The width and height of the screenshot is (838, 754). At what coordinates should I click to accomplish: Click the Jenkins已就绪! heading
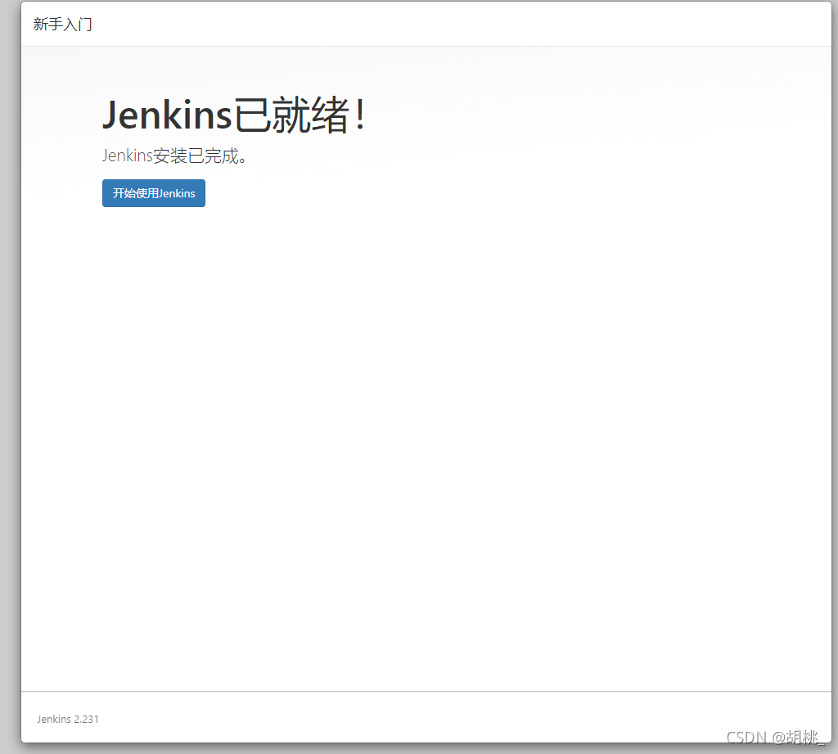(234, 115)
